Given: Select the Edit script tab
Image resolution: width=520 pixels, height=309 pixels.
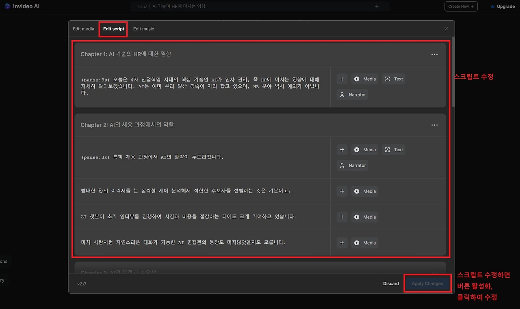Looking at the screenshot, I should 114,29.
